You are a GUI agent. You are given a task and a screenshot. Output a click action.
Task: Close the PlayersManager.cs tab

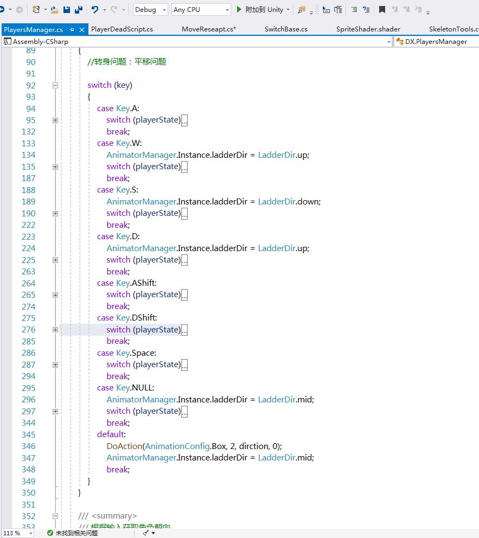click(81, 29)
